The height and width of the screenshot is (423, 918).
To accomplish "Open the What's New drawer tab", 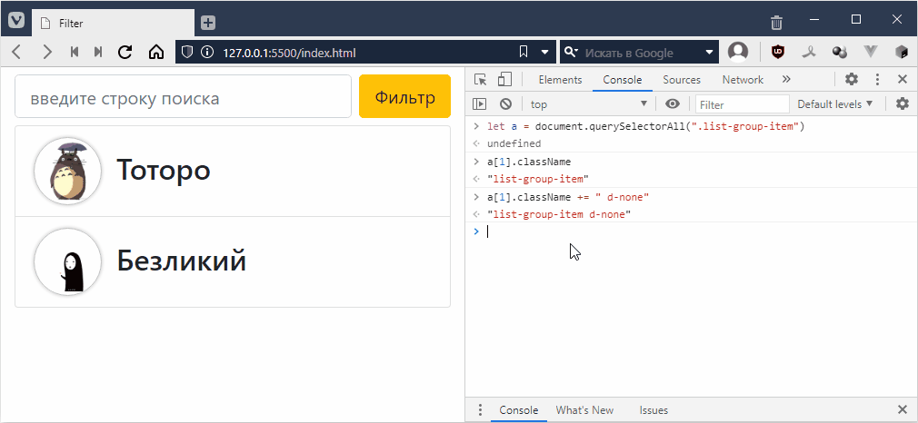I will point(584,410).
